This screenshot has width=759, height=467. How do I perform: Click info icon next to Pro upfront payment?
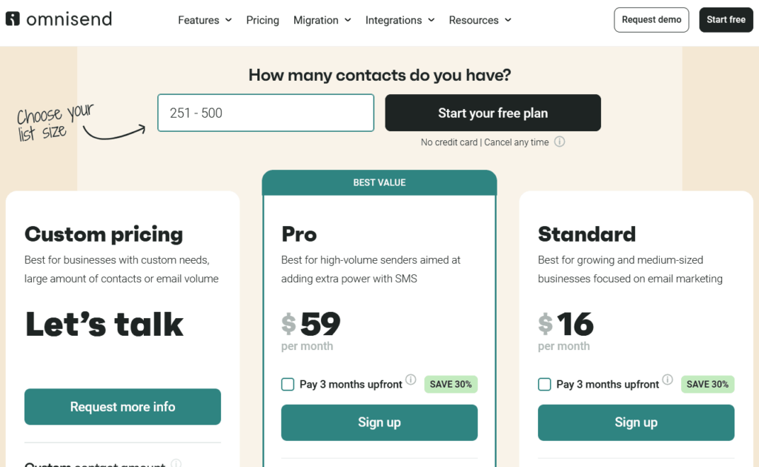pos(411,380)
